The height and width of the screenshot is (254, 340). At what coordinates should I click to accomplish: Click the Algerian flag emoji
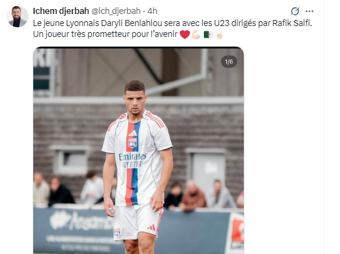click(208, 35)
